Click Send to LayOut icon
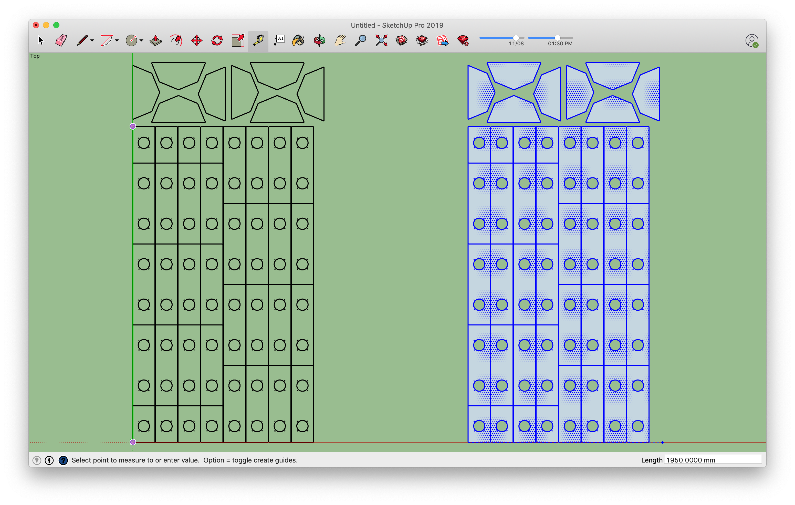Viewport: 795px width, 505px height. [x=442, y=41]
